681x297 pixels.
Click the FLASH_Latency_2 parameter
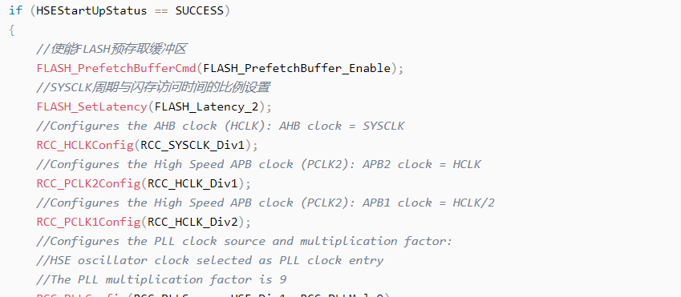[207, 106]
